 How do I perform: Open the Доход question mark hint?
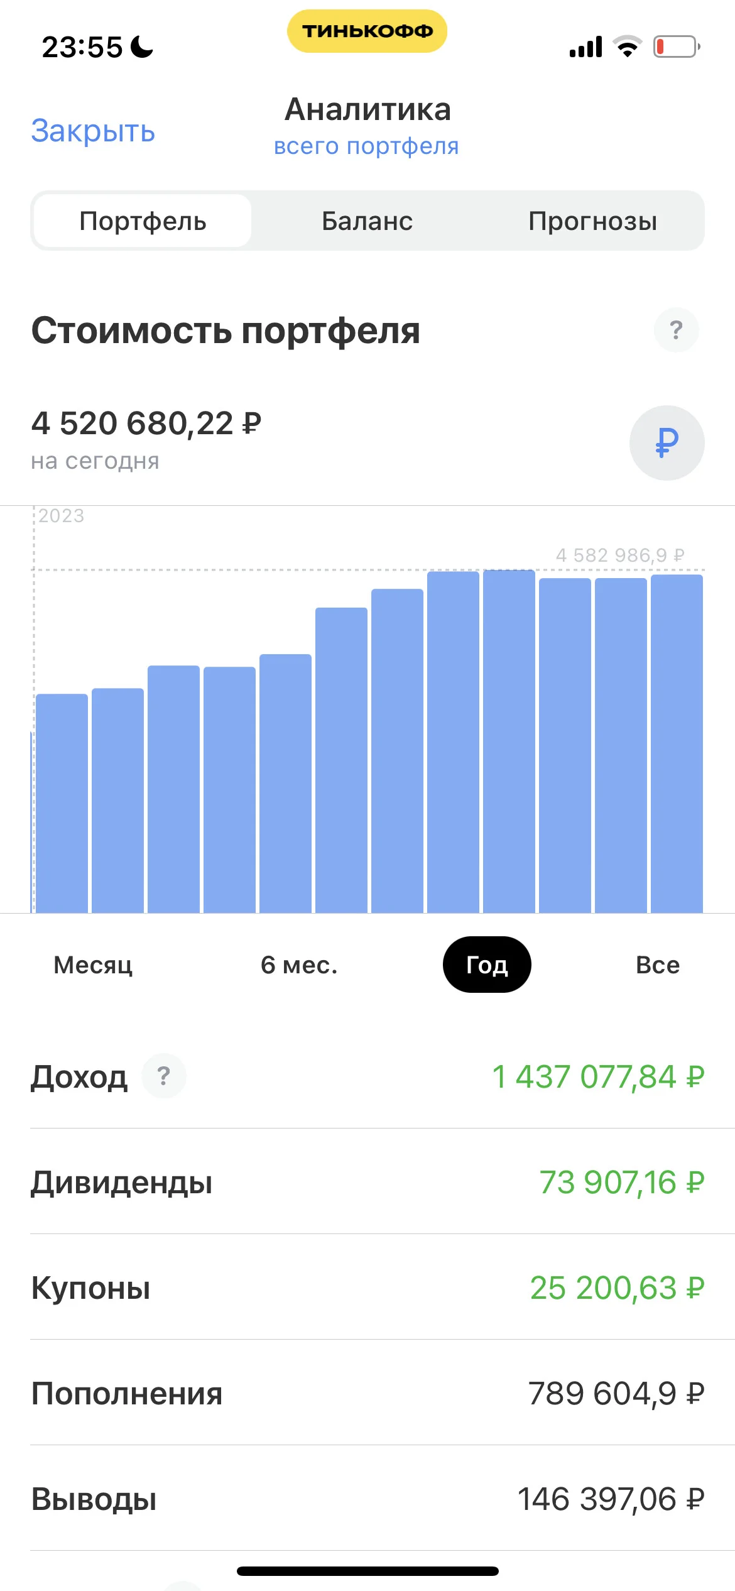click(163, 1076)
